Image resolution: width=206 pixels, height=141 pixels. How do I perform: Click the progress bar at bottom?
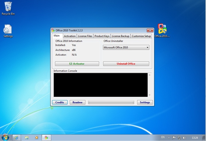111,102
